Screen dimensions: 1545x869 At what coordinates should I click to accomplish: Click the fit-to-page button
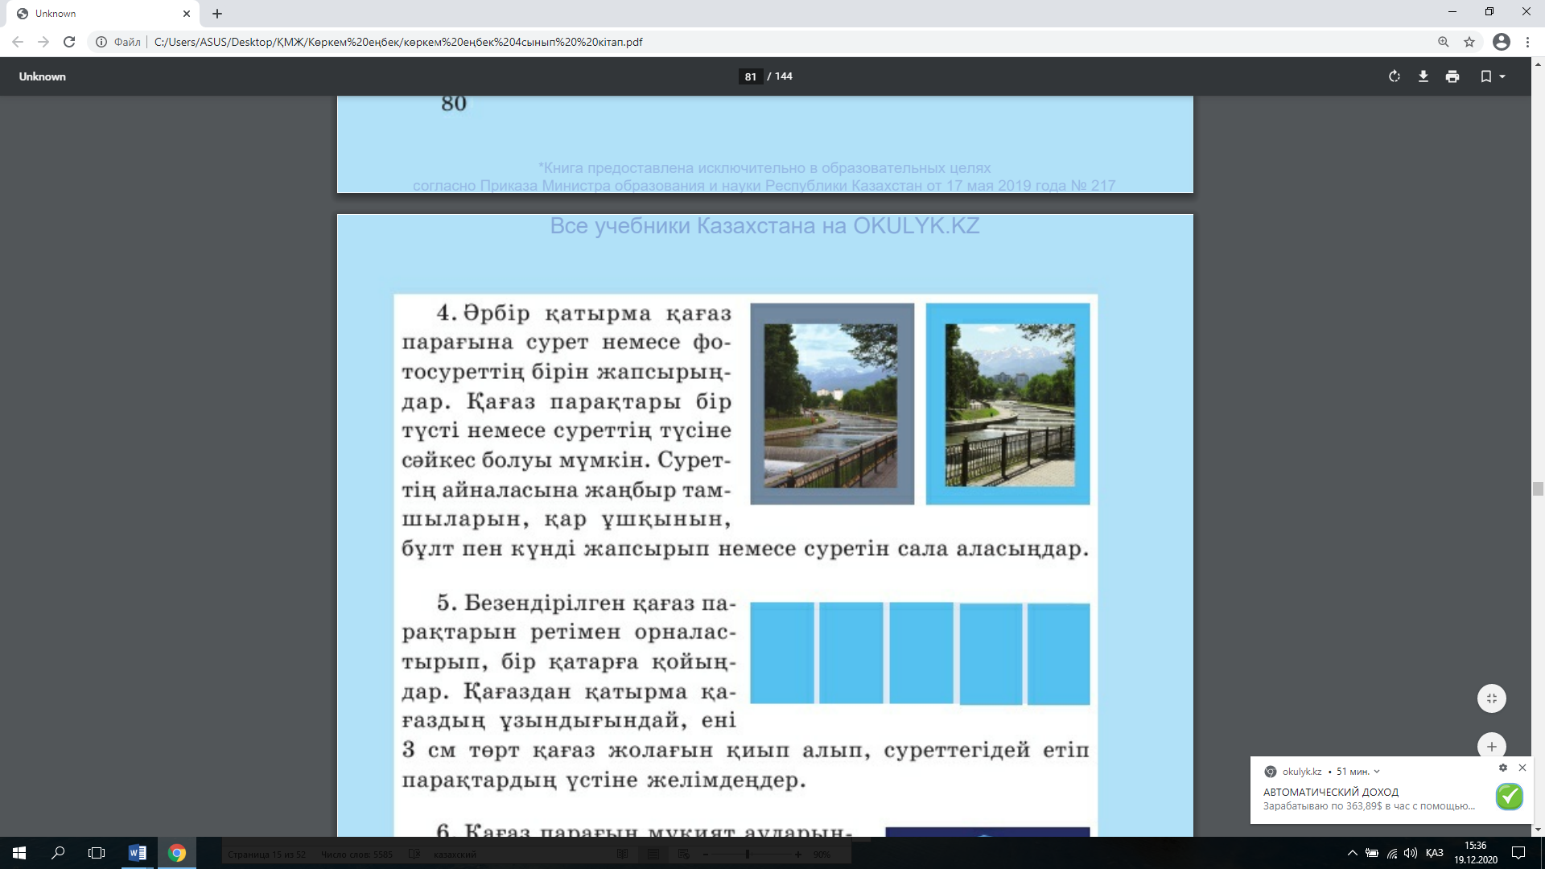pos(1492,698)
